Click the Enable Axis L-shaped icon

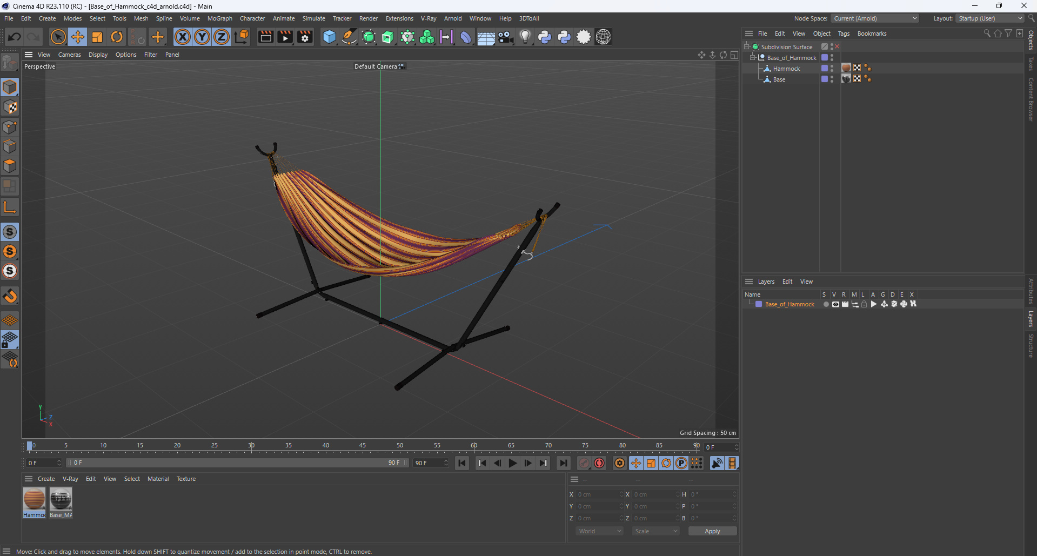(x=10, y=207)
